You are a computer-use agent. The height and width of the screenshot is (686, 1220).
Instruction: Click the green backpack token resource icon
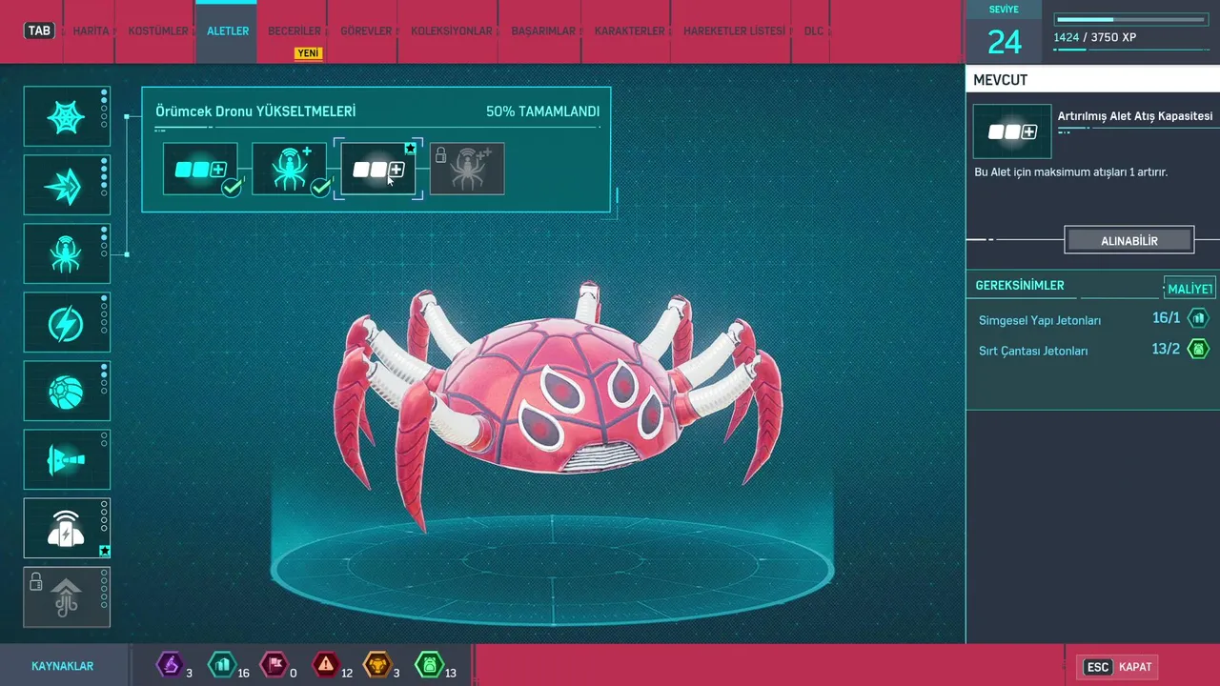click(x=430, y=663)
